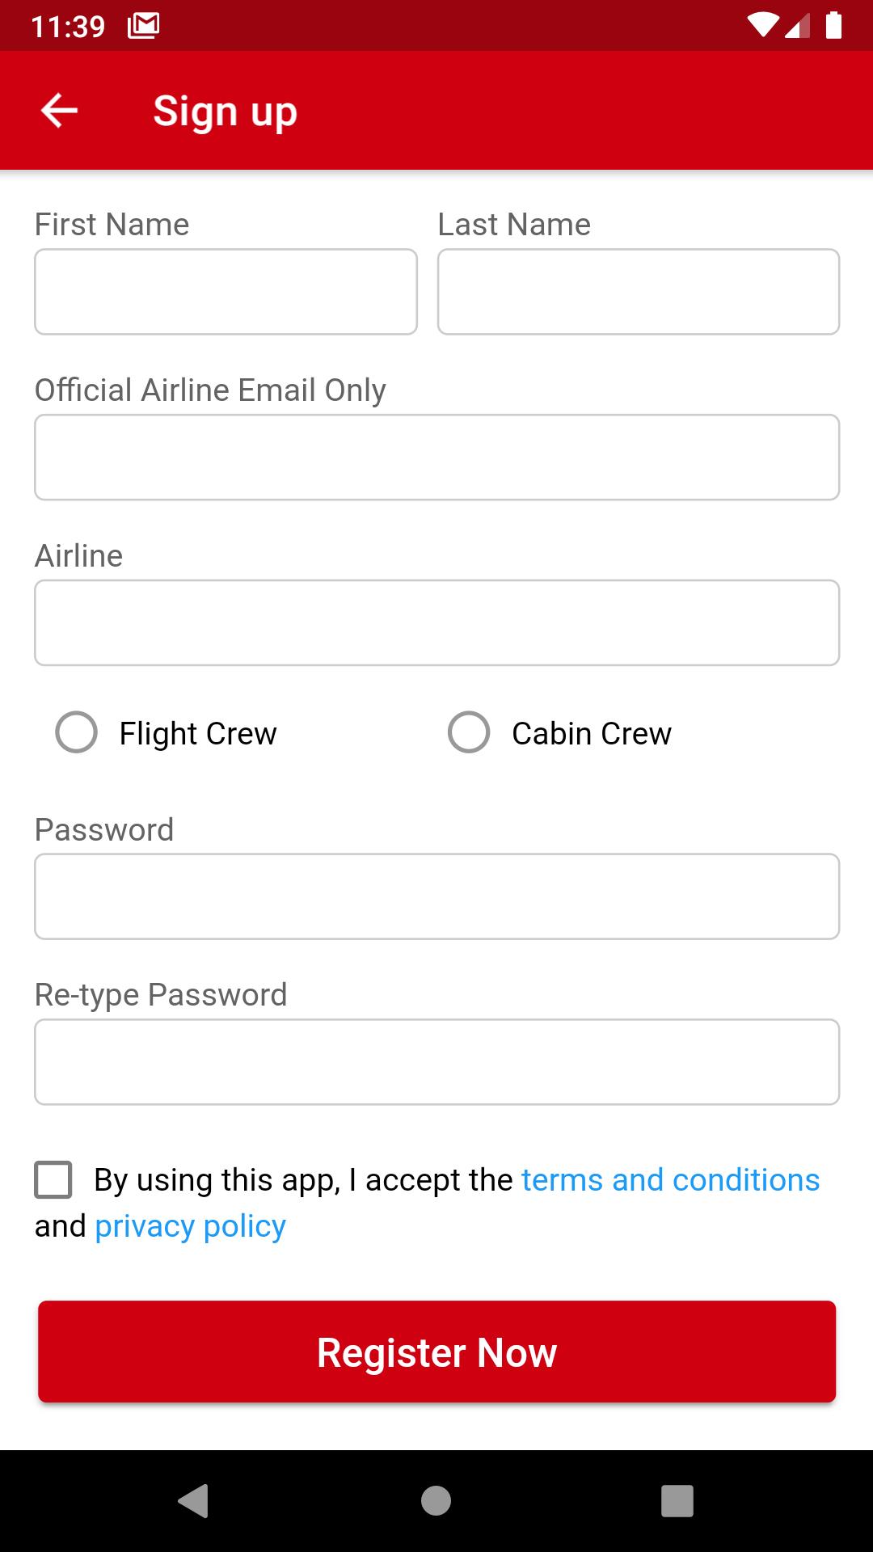Tap Android home circle button

coord(436,1501)
